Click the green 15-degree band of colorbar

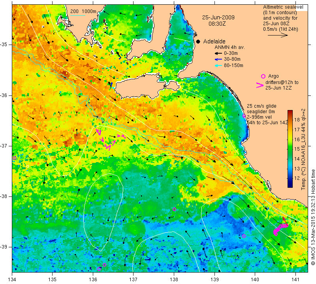[x=290, y=149]
